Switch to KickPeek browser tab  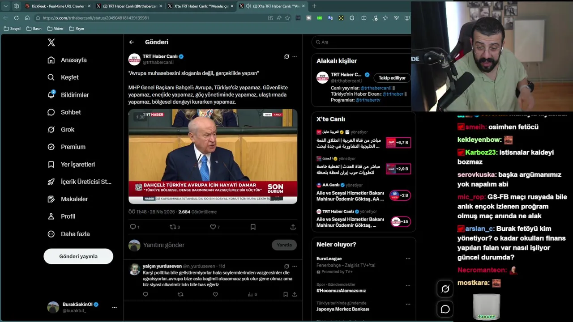57,6
